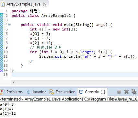The height and width of the screenshot is (118, 138).
Task: Close the Console view
Action: [103, 92]
